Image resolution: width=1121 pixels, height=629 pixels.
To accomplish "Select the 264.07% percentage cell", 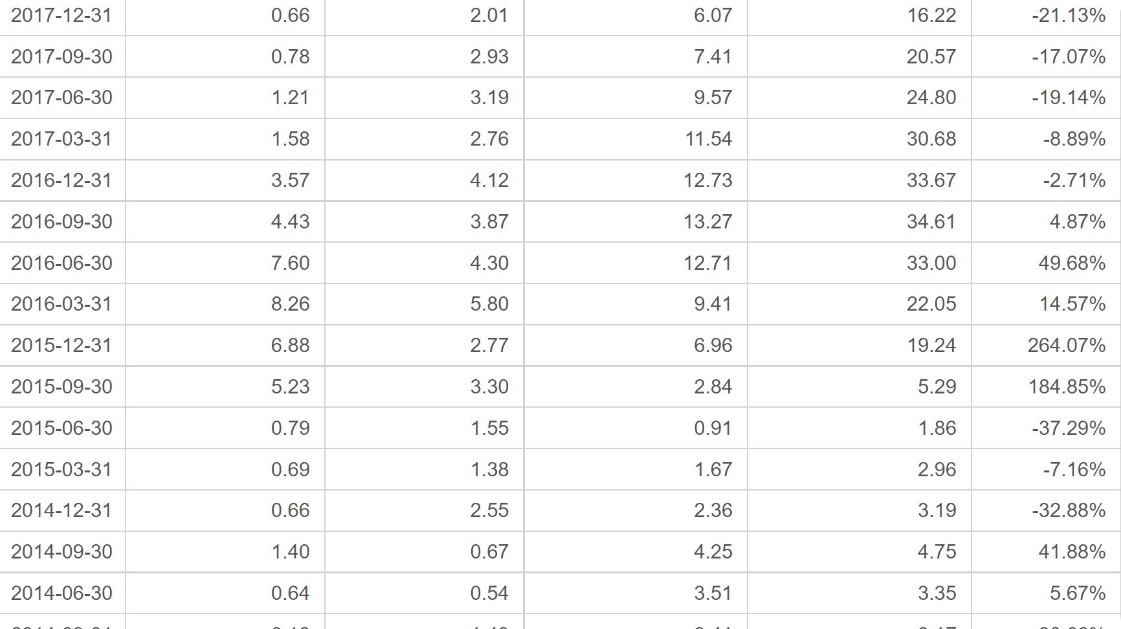I will pos(1046,346).
